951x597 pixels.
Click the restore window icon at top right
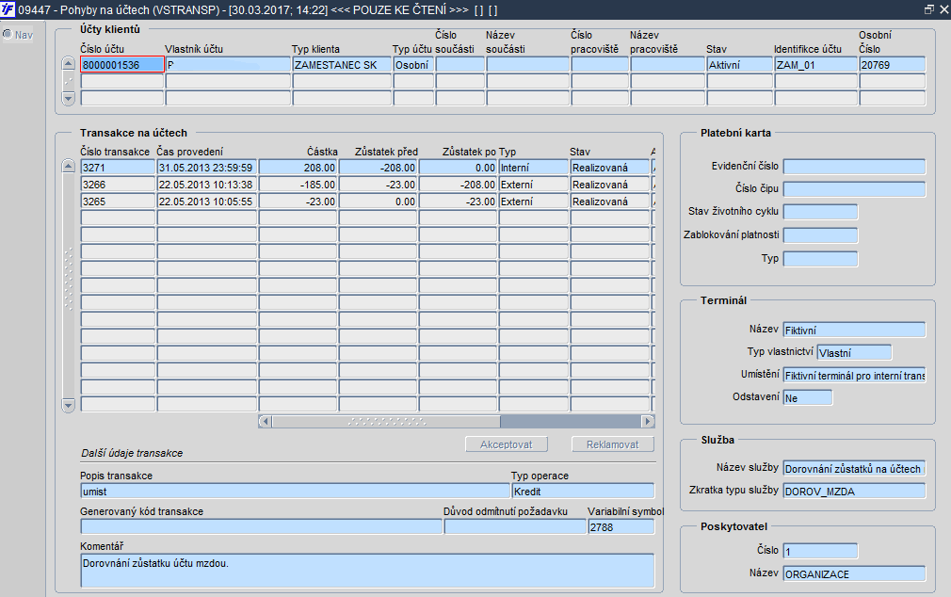pyautogui.click(x=928, y=9)
